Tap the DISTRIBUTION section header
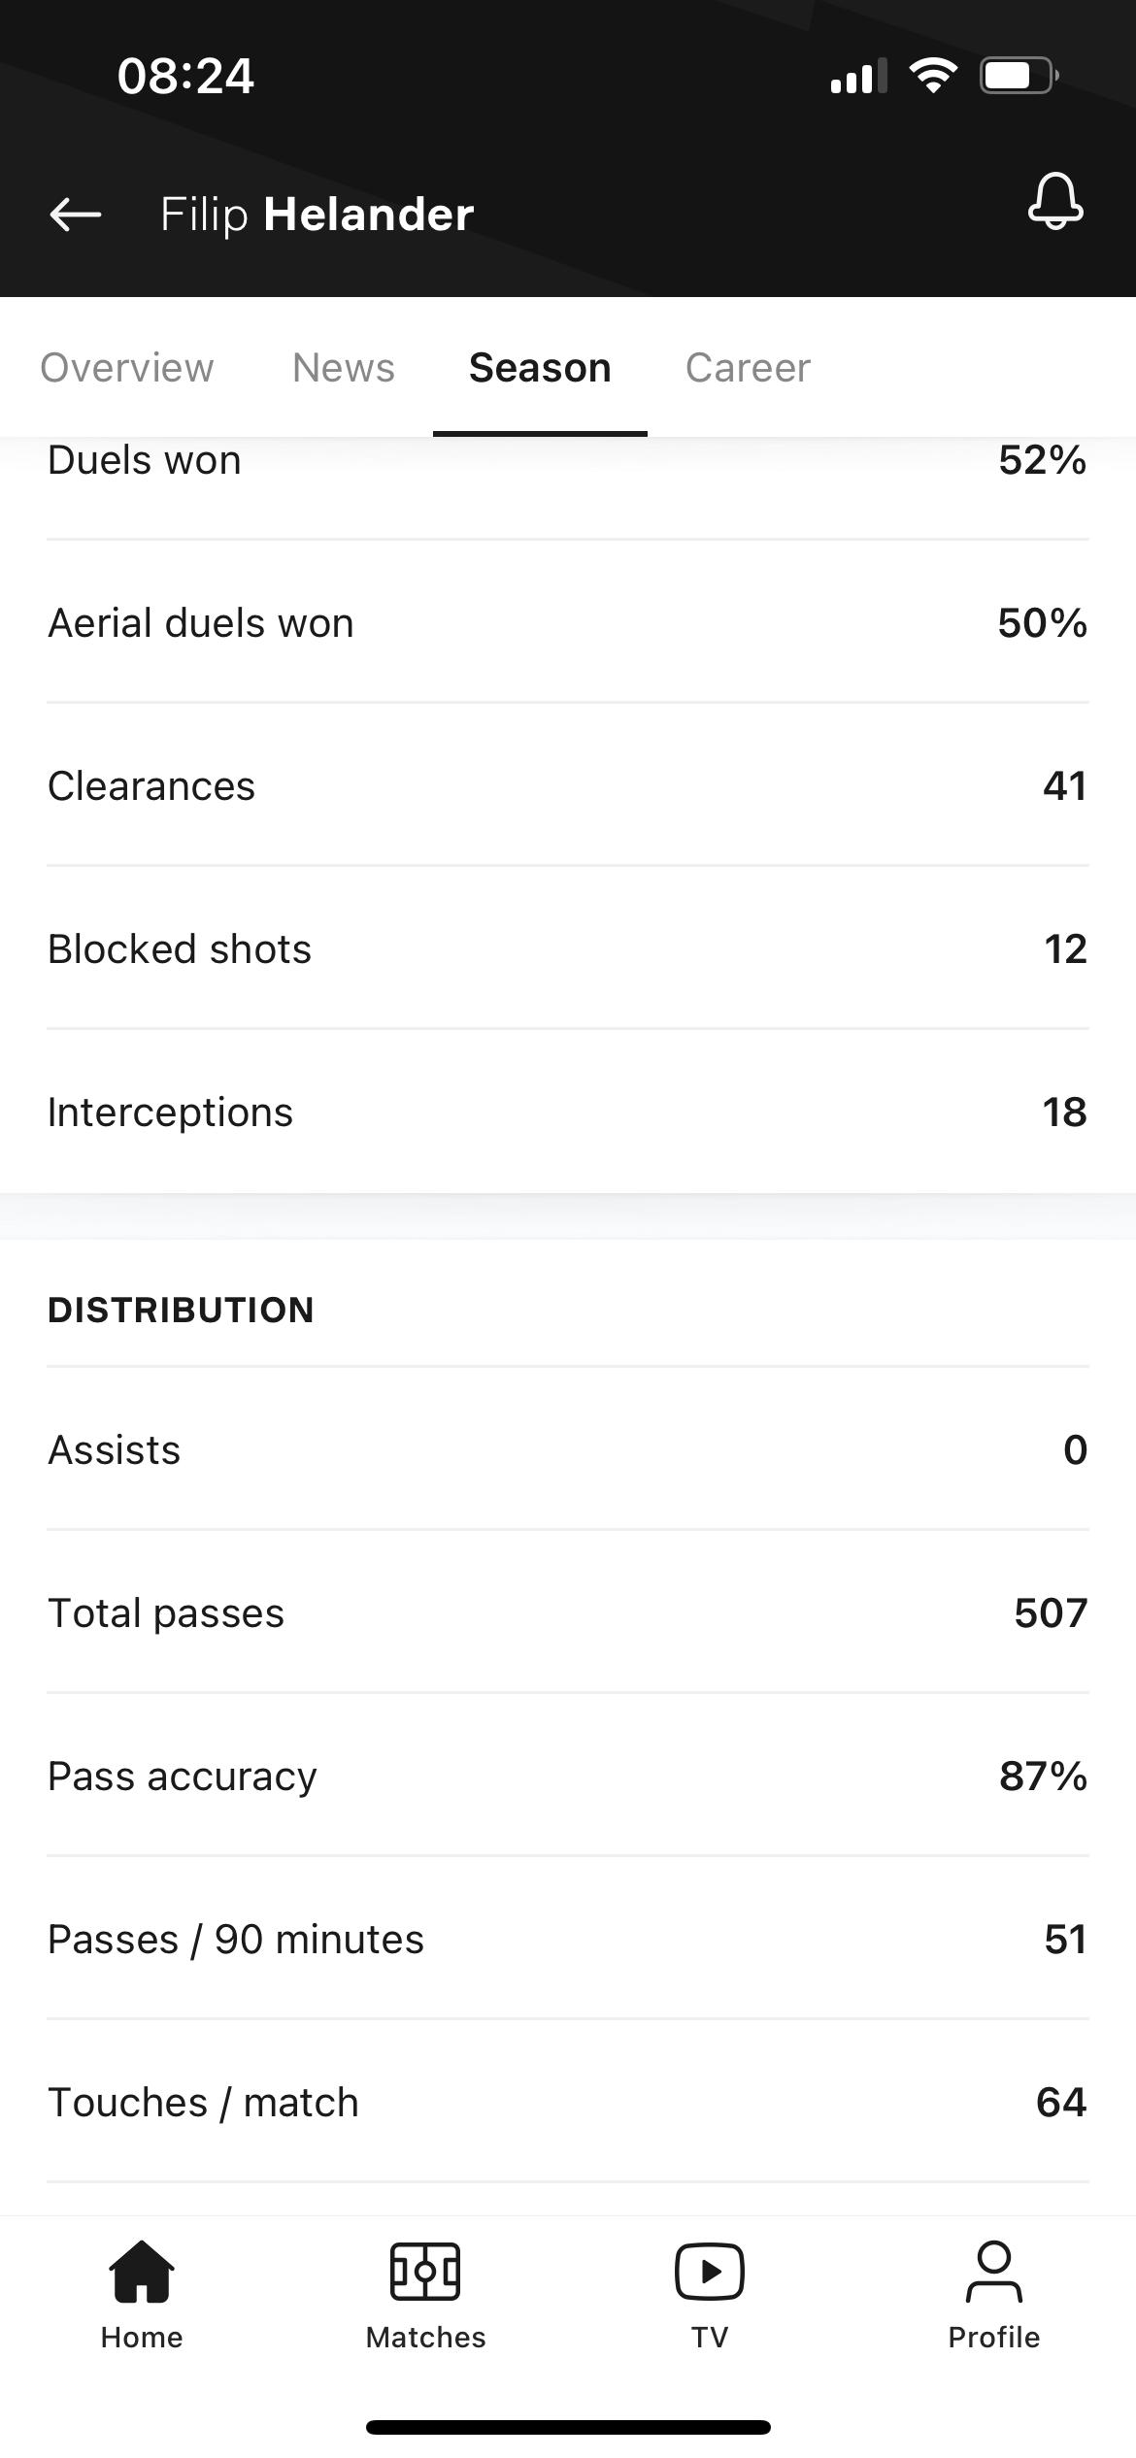 point(181,1310)
